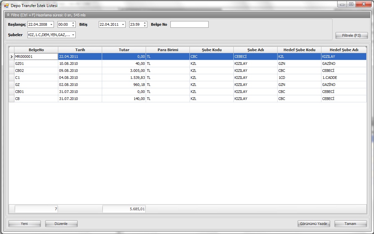Viewport: 374px width, 234px height.
Task: Sort by the Şube Adı column header
Action: (x=256, y=50)
